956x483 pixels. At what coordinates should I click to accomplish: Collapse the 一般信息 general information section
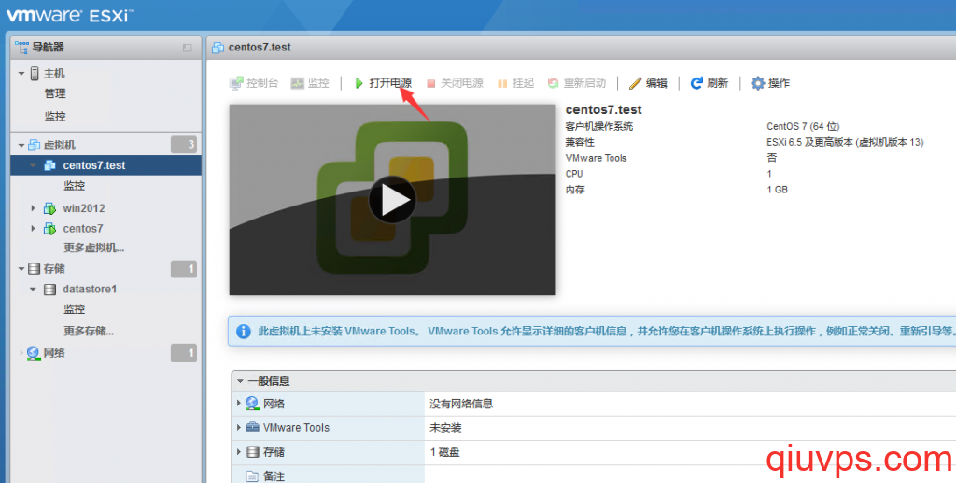[240, 381]
